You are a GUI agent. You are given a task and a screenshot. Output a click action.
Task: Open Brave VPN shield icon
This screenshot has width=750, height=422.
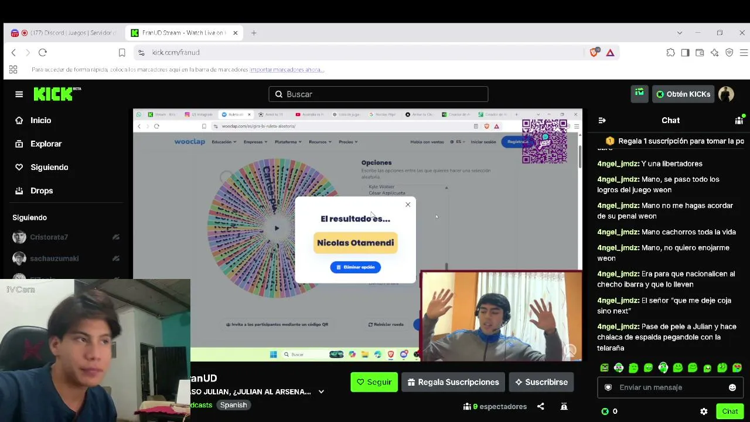pos(729,53)
